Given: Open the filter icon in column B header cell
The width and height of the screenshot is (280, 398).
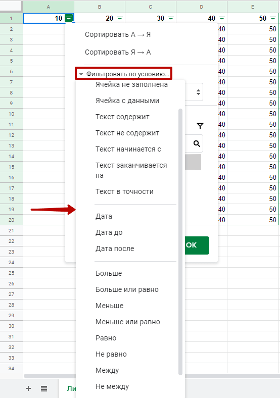Looking at the screenshot, I should [x=120, y=19].
